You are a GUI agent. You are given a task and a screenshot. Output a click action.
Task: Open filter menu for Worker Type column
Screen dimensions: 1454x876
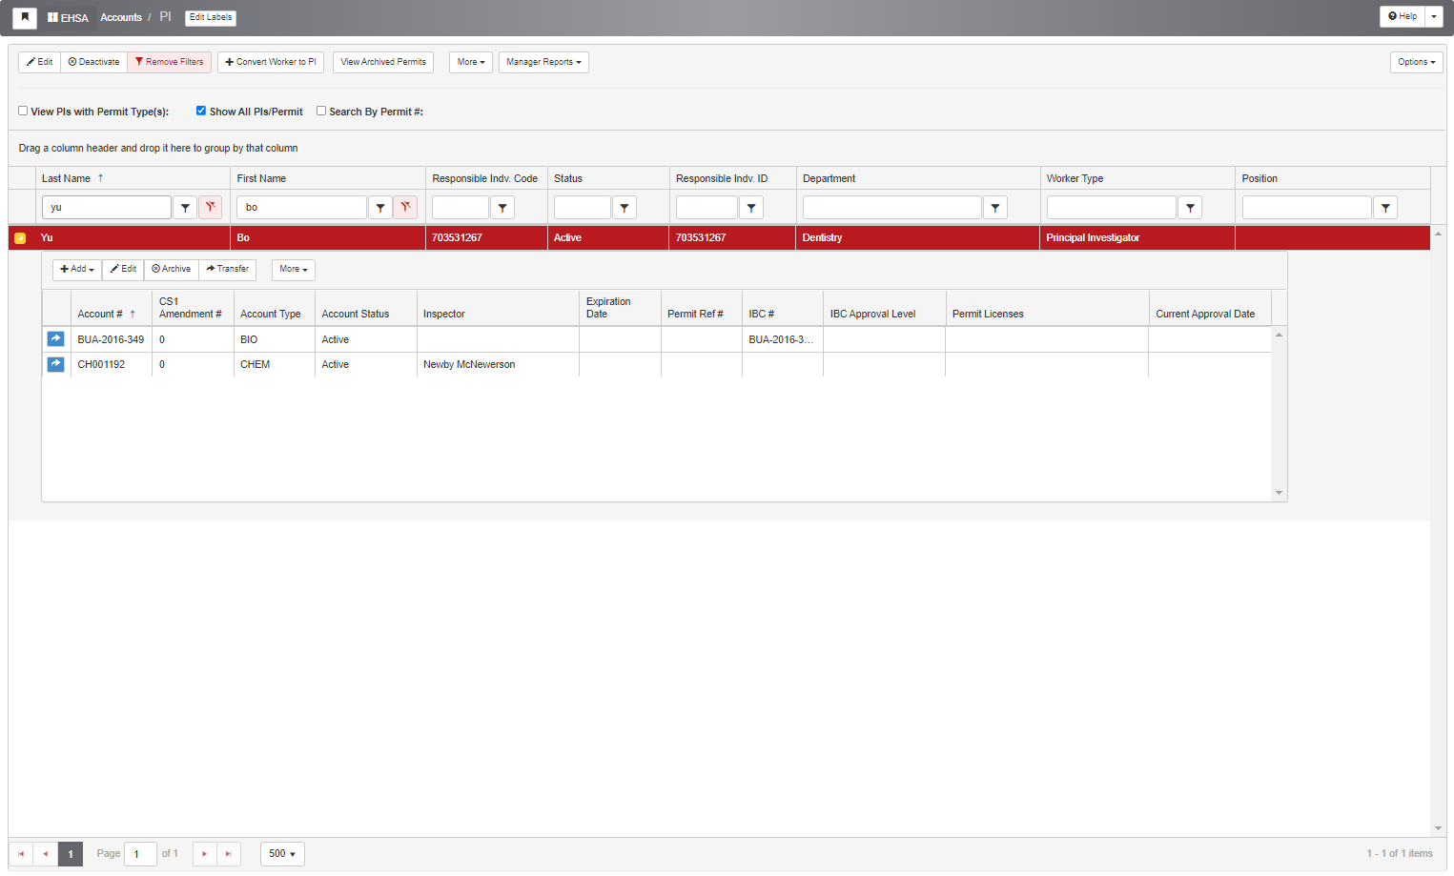tap(1190, 207)
